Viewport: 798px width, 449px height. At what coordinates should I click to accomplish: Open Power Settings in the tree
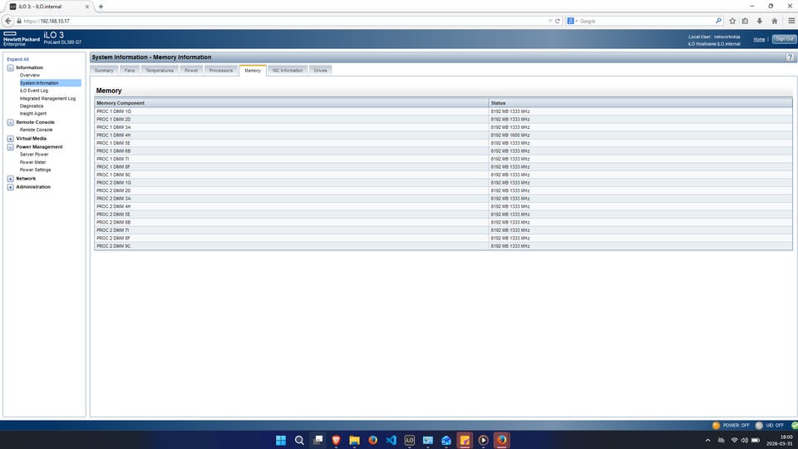pos(35,170)
